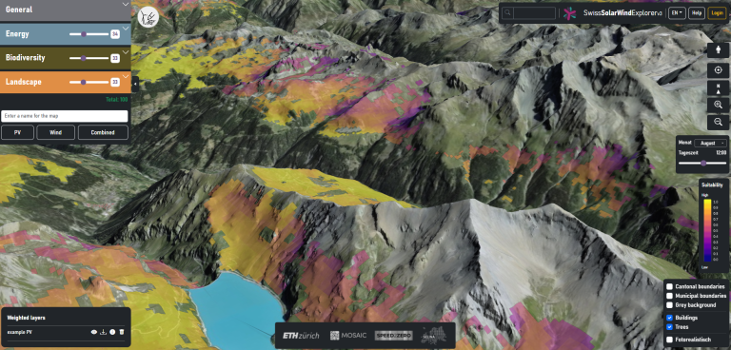The height and width of the screenshot is (350, 731).
Task: Click the PV button
Action: coord(17,132)
